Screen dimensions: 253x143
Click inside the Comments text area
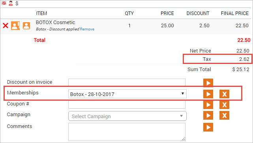tap(127, 132)
